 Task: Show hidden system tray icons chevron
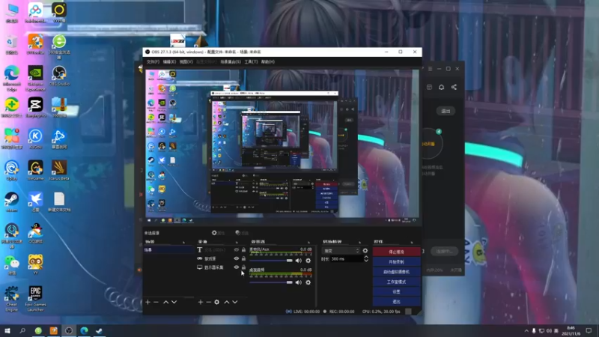526,331
